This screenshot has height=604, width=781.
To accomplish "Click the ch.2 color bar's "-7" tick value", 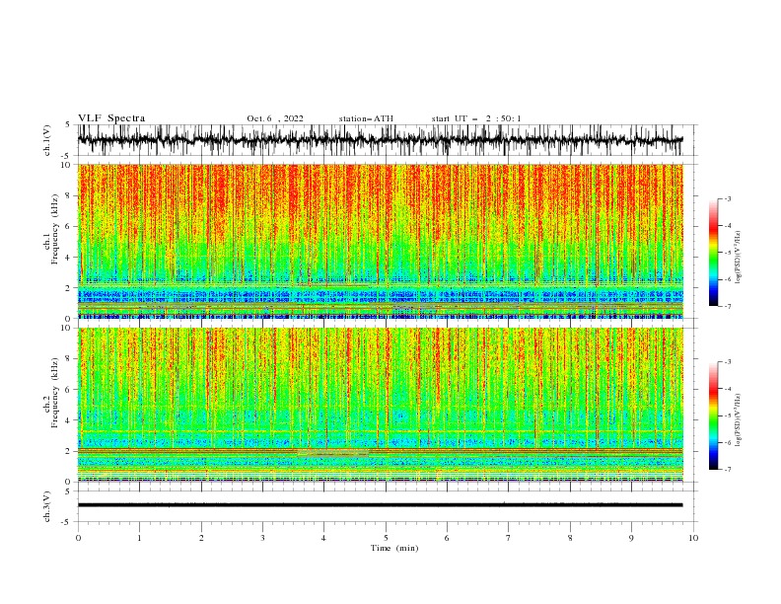I will [728, 469].
